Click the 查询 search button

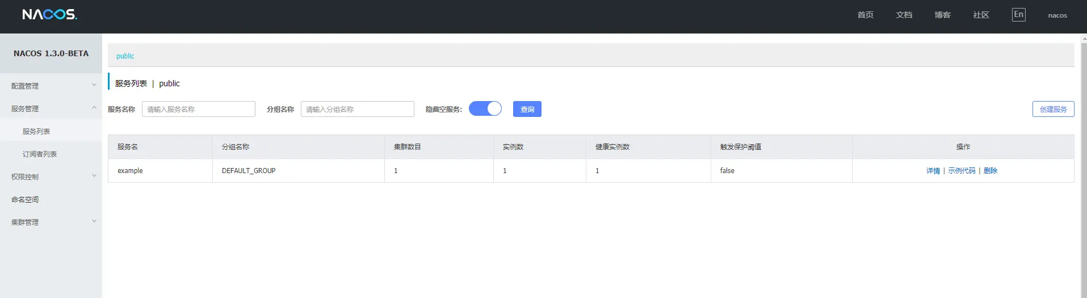point(527,109)
